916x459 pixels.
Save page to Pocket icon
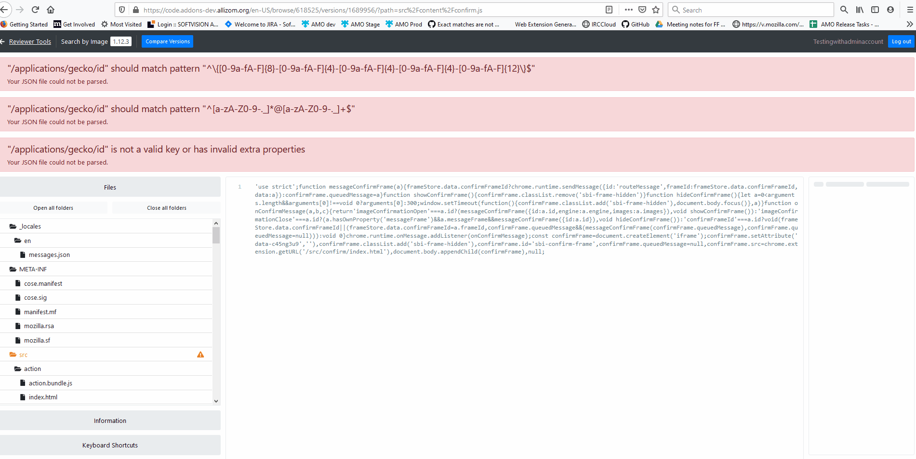(x=642, y=10)
